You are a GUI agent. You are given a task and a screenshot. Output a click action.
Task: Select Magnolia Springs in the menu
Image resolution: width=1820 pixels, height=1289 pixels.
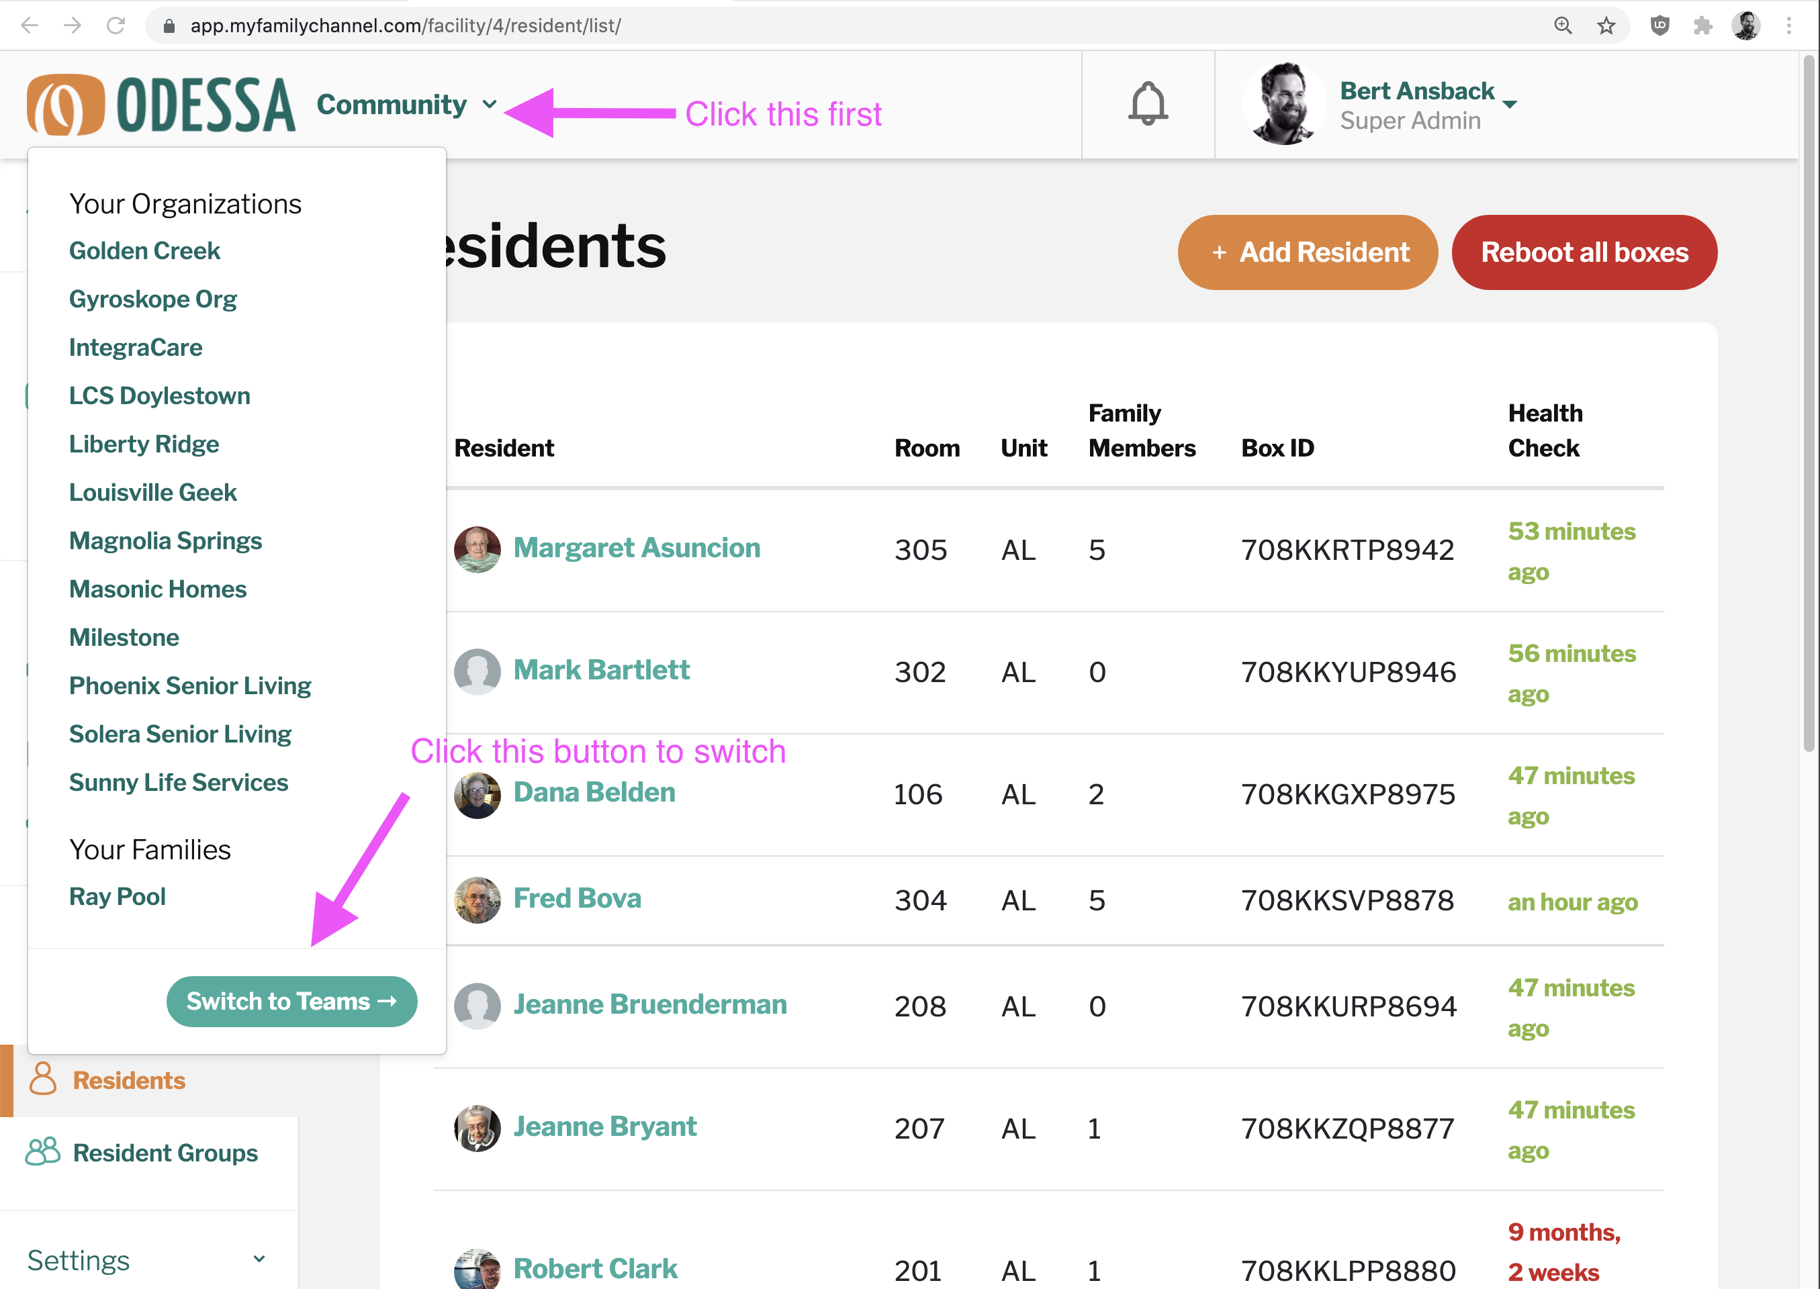pyautogui.click(x=165, y=541)
